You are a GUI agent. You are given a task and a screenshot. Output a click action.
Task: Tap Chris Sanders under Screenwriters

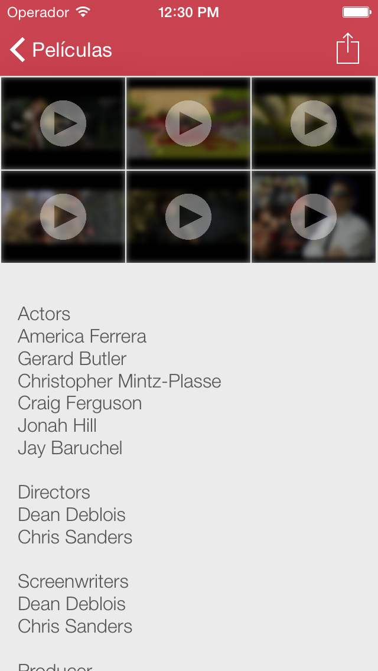point(75,626)
